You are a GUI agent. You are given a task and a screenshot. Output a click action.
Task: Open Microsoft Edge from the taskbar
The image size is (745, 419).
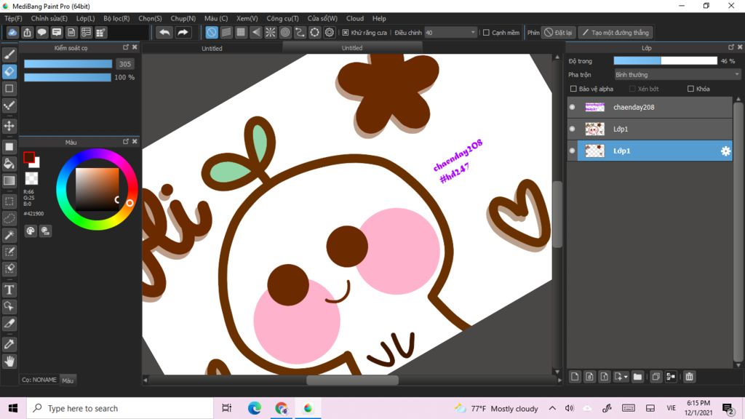254,408
